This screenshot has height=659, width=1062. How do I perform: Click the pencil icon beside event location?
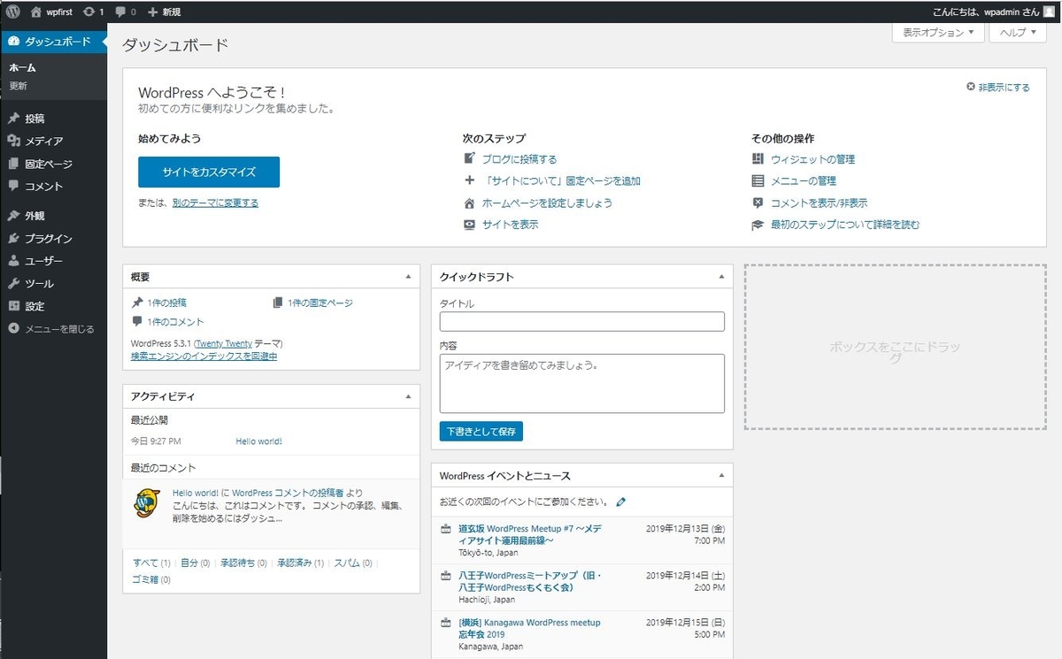tap(620, 502)
